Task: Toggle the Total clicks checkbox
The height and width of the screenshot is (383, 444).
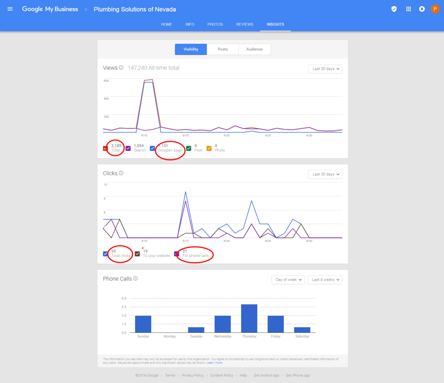Action: click(105, 254)
